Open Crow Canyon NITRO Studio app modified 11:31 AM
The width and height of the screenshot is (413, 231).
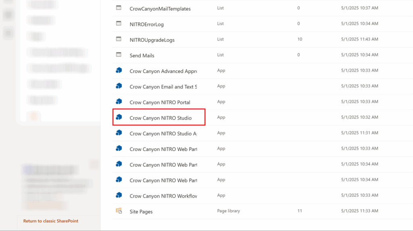click(163, 134)
